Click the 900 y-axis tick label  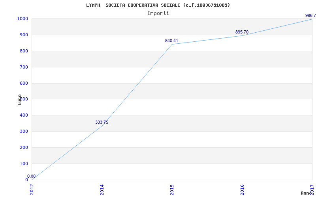pyautogui.click(x=24, y=35)
